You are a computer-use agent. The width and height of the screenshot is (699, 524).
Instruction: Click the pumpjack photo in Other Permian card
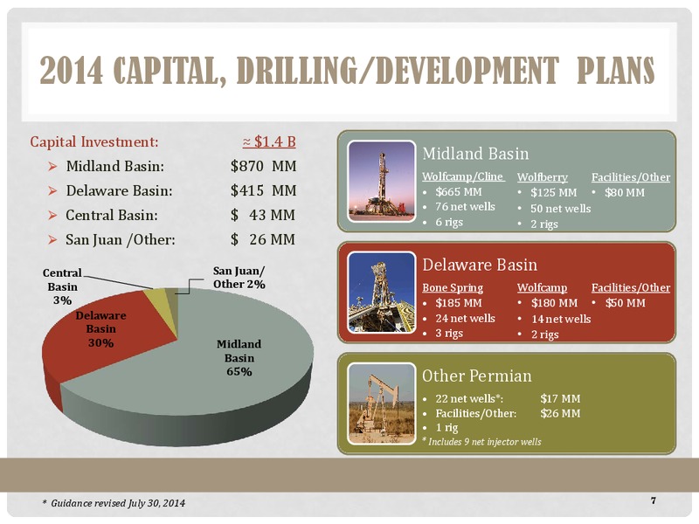click(x=381, y=403)
